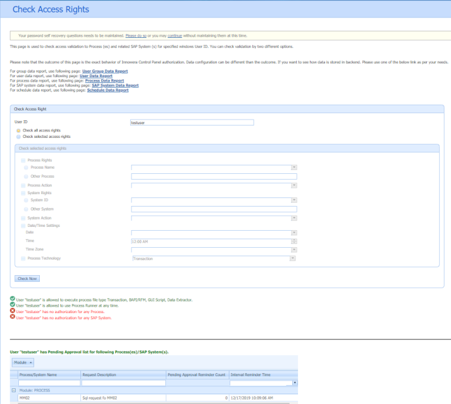Tick the System Action checkbox
This screenshot has width=451, height=404.
(x=24, y=218)
